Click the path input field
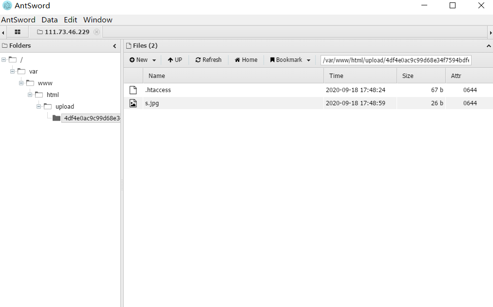This screenshot has width=493, height=307. point(396,60)
